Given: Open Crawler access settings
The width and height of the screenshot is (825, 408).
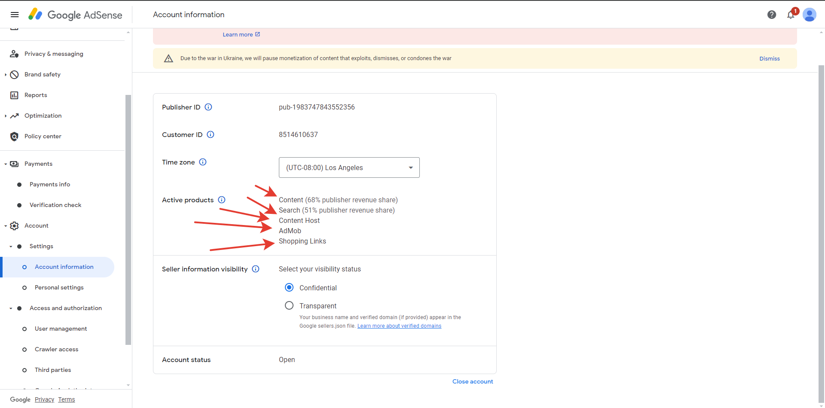Looking at the screenshot, I should click(x=57, y=349).
